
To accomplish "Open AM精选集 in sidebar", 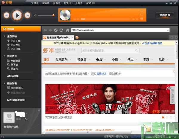I will click(x=13, y=76).
